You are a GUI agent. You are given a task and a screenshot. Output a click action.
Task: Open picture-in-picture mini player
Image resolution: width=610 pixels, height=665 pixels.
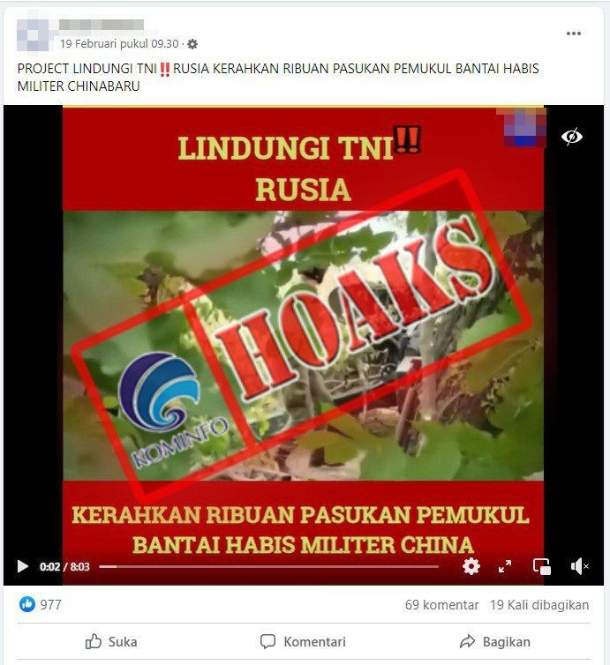[542, 566]
